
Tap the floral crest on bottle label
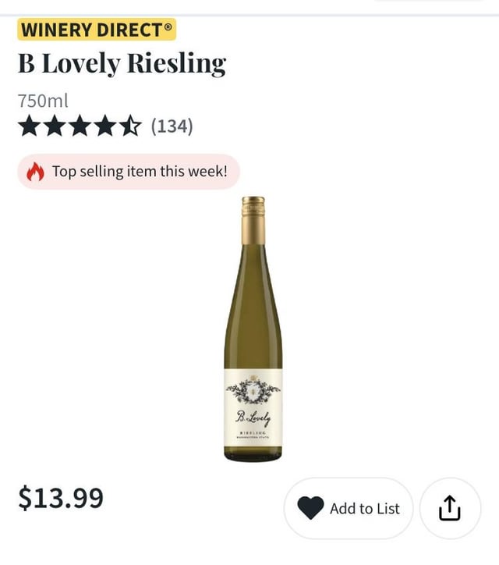click(253, 389)
